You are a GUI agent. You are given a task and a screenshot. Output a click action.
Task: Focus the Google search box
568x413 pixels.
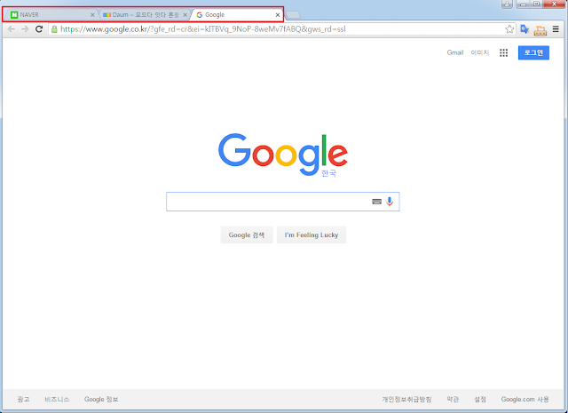coord(282,202)
